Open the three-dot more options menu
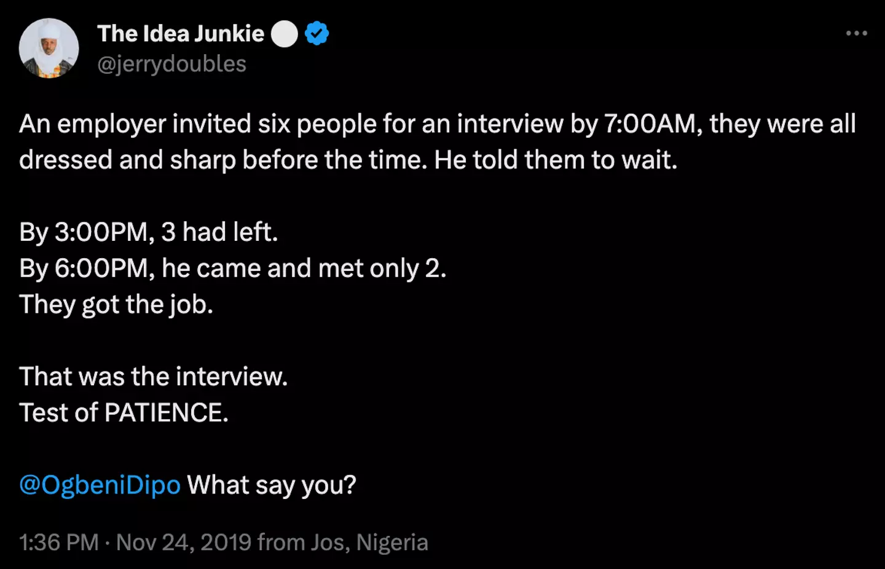 pos(856,33)
